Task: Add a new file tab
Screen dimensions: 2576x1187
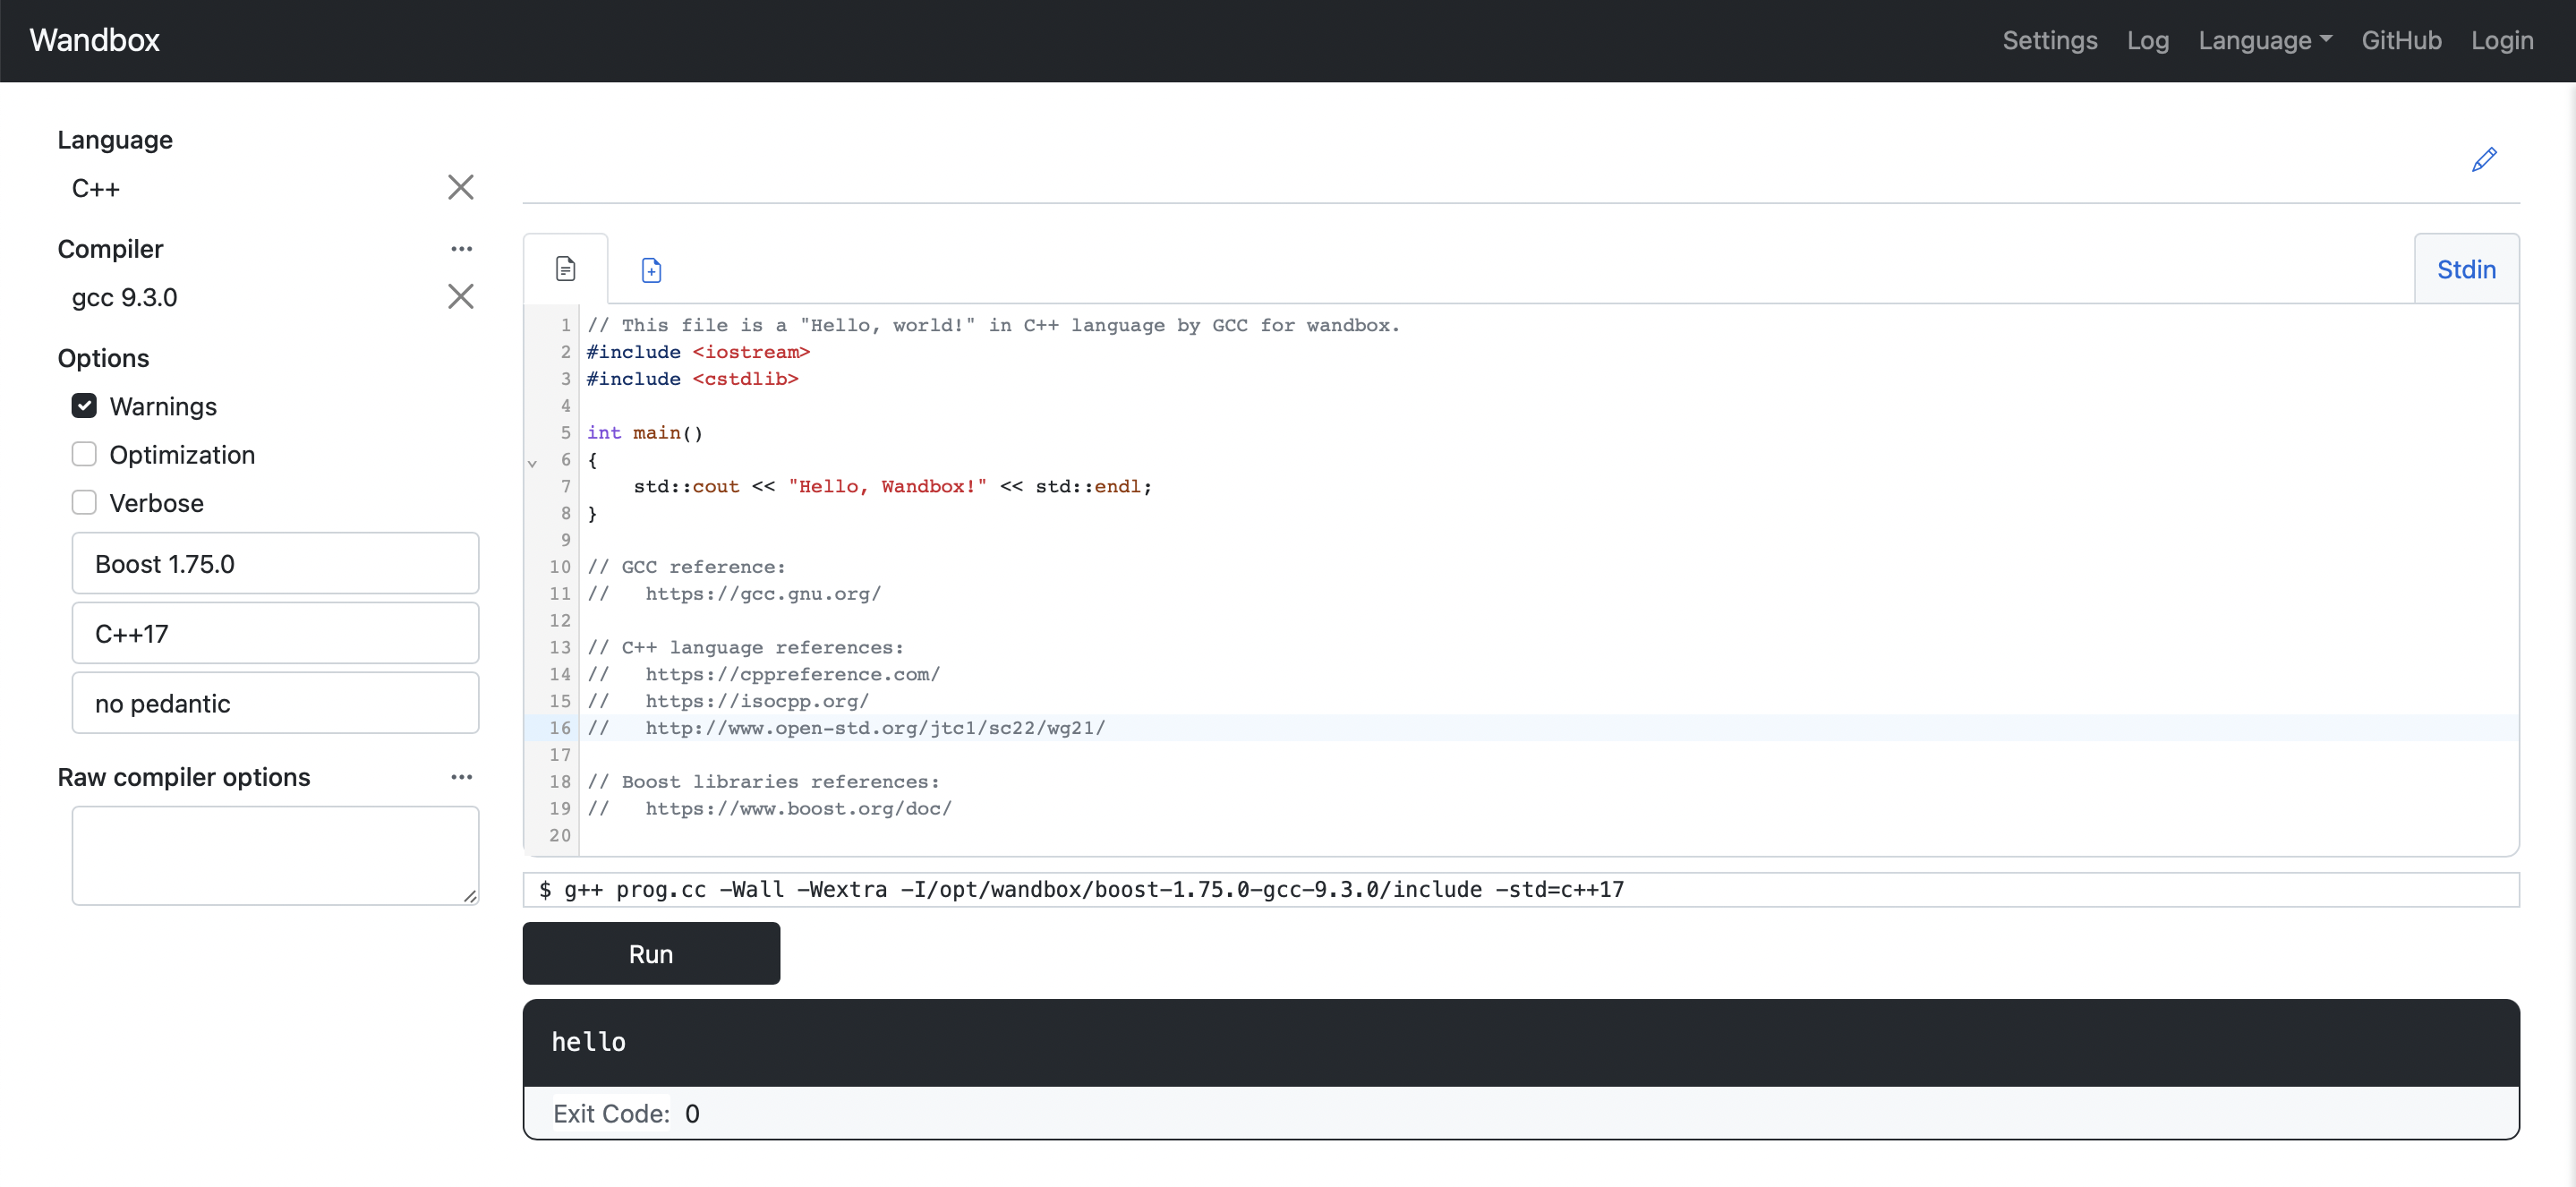Action: (x=651, y=269)
